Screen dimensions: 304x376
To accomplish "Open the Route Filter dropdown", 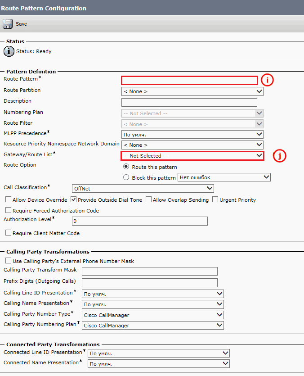I will [x=192, y=124].
